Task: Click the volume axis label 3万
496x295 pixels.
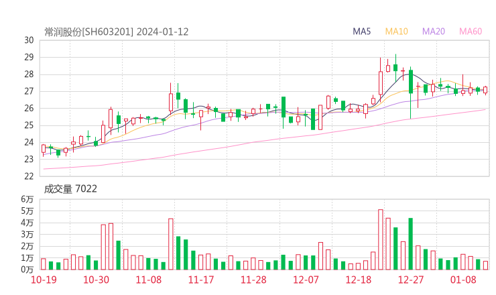Action: click(27, 235)
